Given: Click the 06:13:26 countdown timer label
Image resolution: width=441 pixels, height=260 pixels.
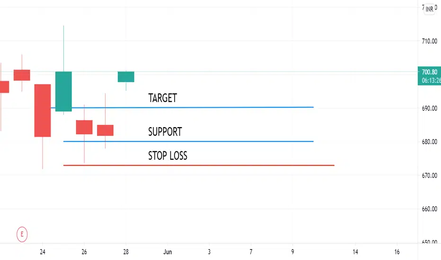Looking at the screenshot, I should tap(431, 80).
